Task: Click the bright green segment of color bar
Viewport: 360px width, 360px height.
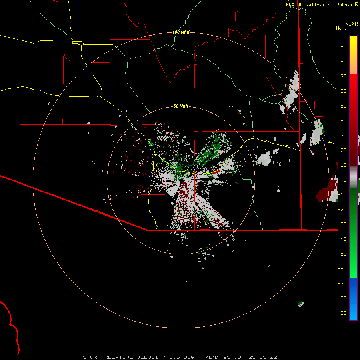Action: [x=353, y=257]
